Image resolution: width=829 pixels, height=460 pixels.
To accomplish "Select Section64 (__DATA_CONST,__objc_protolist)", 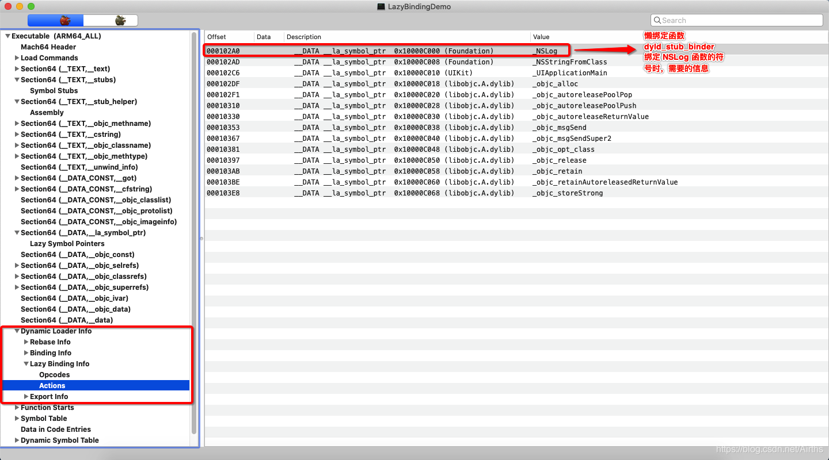I will [97, 211].
